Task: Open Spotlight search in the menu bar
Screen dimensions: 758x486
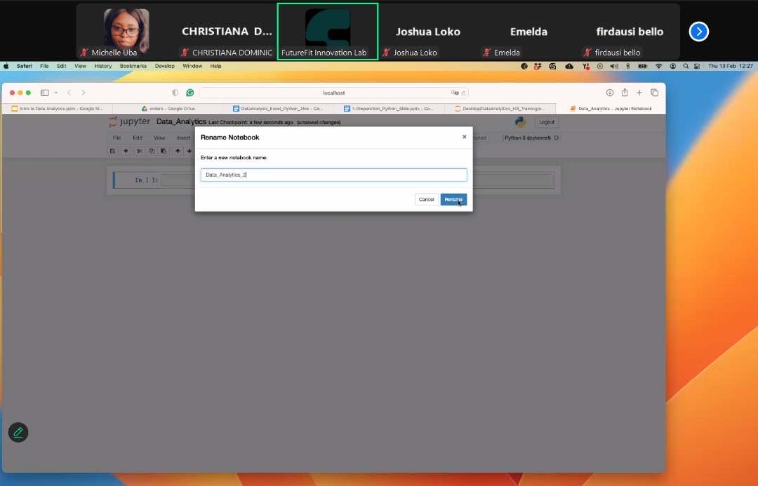Action: [x=686, y=66]
